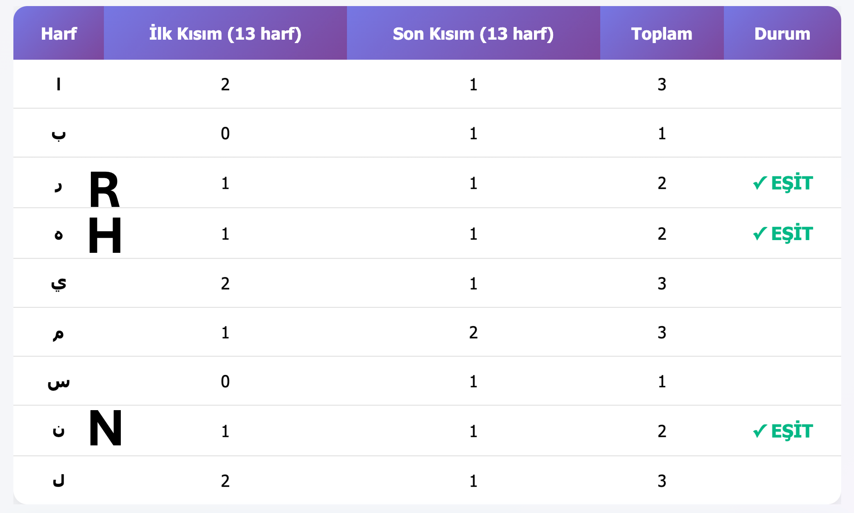The image size is (854, 513).
Task: Click the EŞİT status text in ر row
Action: (792, 183)
